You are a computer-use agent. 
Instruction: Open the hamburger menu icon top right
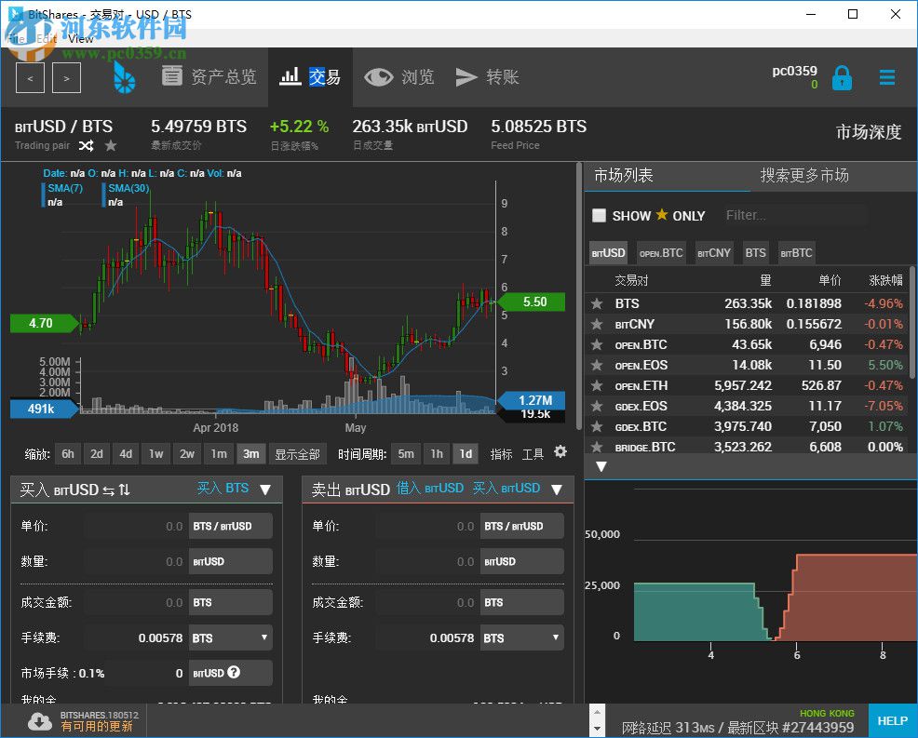pyautogui.click(x=886, y=77)
